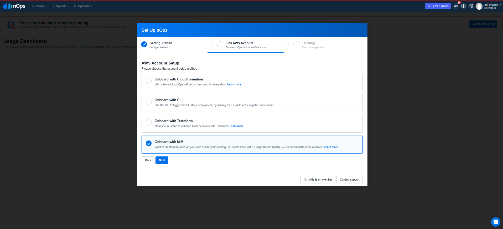The height and width of the screenshot is (229, 503).
Task: Open the settings gear icon
Action: [471, 6]
